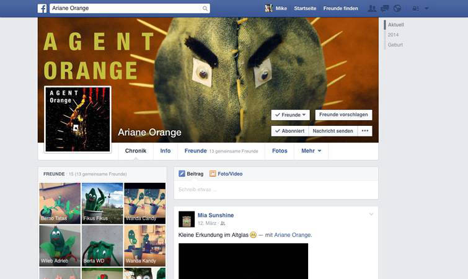This screenshot has width=468, height=279.
Task: Select the Foto/Video post option
Action: 226,174
